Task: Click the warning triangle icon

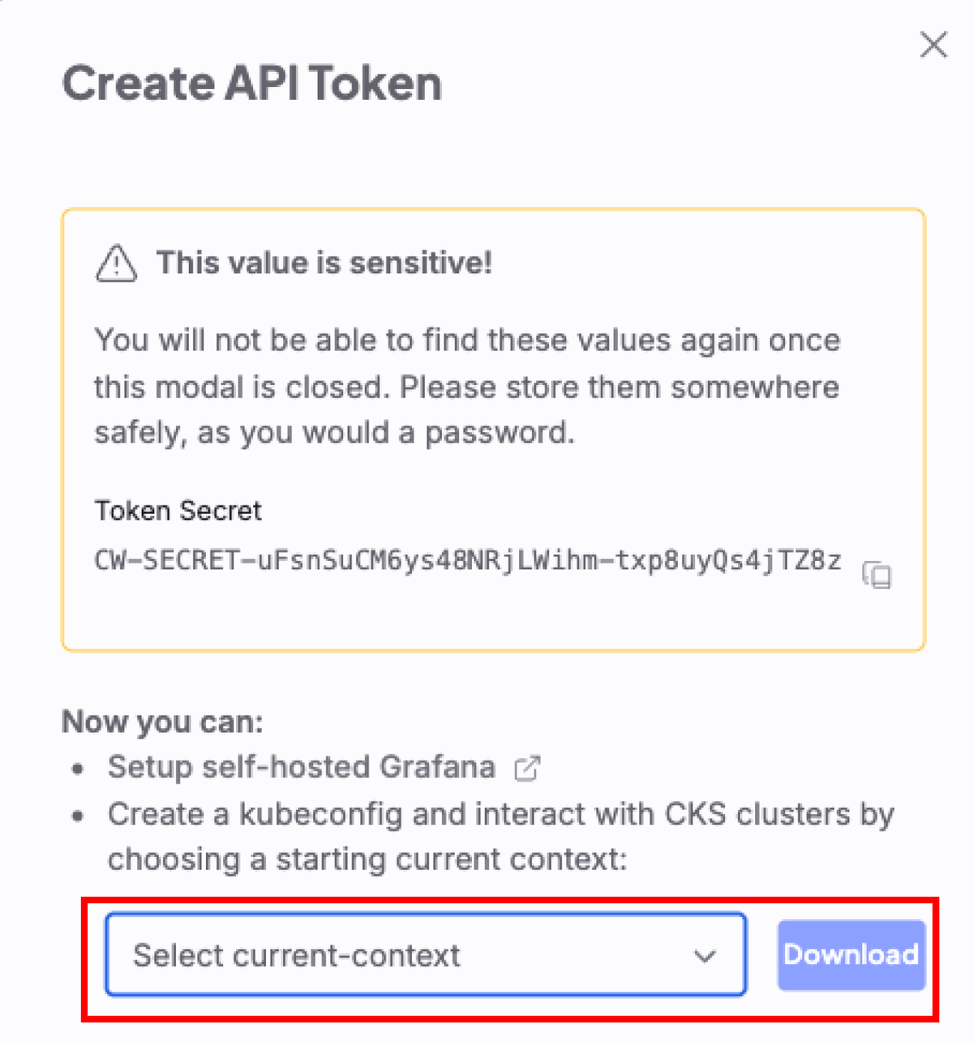Action: pos(117,263)
